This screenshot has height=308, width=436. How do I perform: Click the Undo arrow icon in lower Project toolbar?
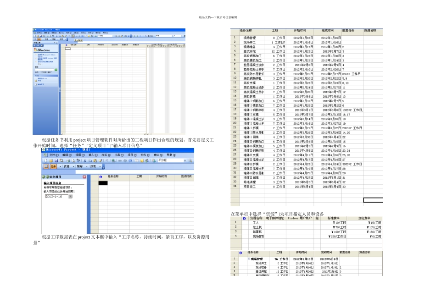click(x=107, y=160)
